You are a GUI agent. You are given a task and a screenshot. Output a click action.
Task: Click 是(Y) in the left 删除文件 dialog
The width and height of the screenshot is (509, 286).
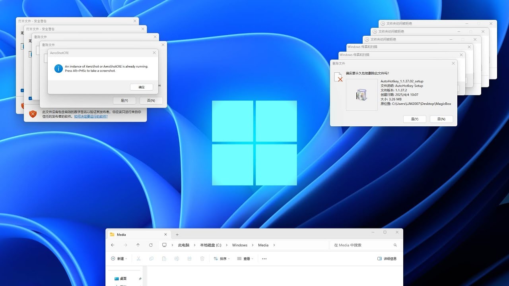124,100
